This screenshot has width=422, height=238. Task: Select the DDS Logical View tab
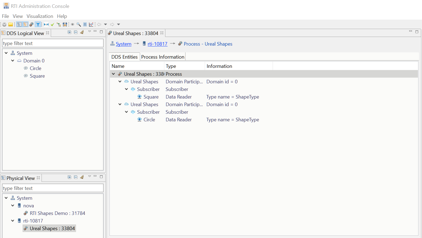(25, 33)
